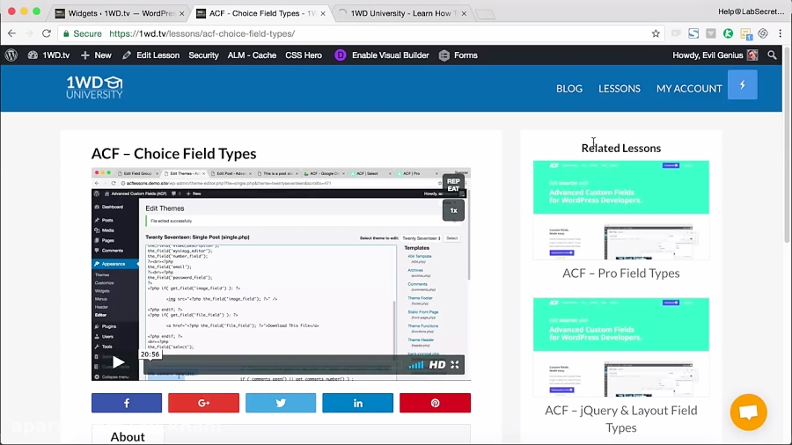Viewport: 792px width, 445px height.
Task: Share lesson on Google Plus
Action: 203,403
